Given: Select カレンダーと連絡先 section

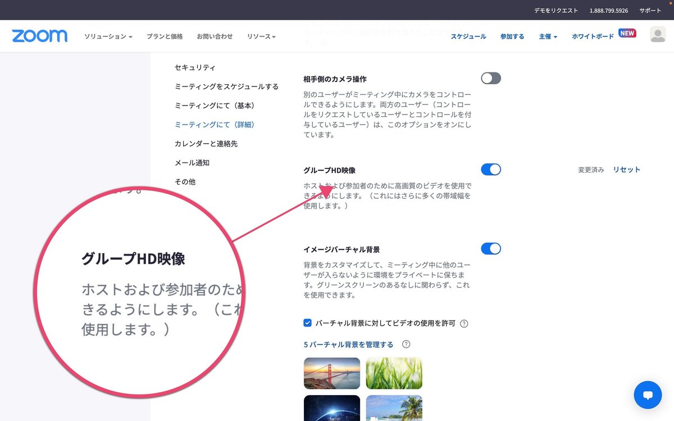Looking at the screenshot, I should point(206,144).
